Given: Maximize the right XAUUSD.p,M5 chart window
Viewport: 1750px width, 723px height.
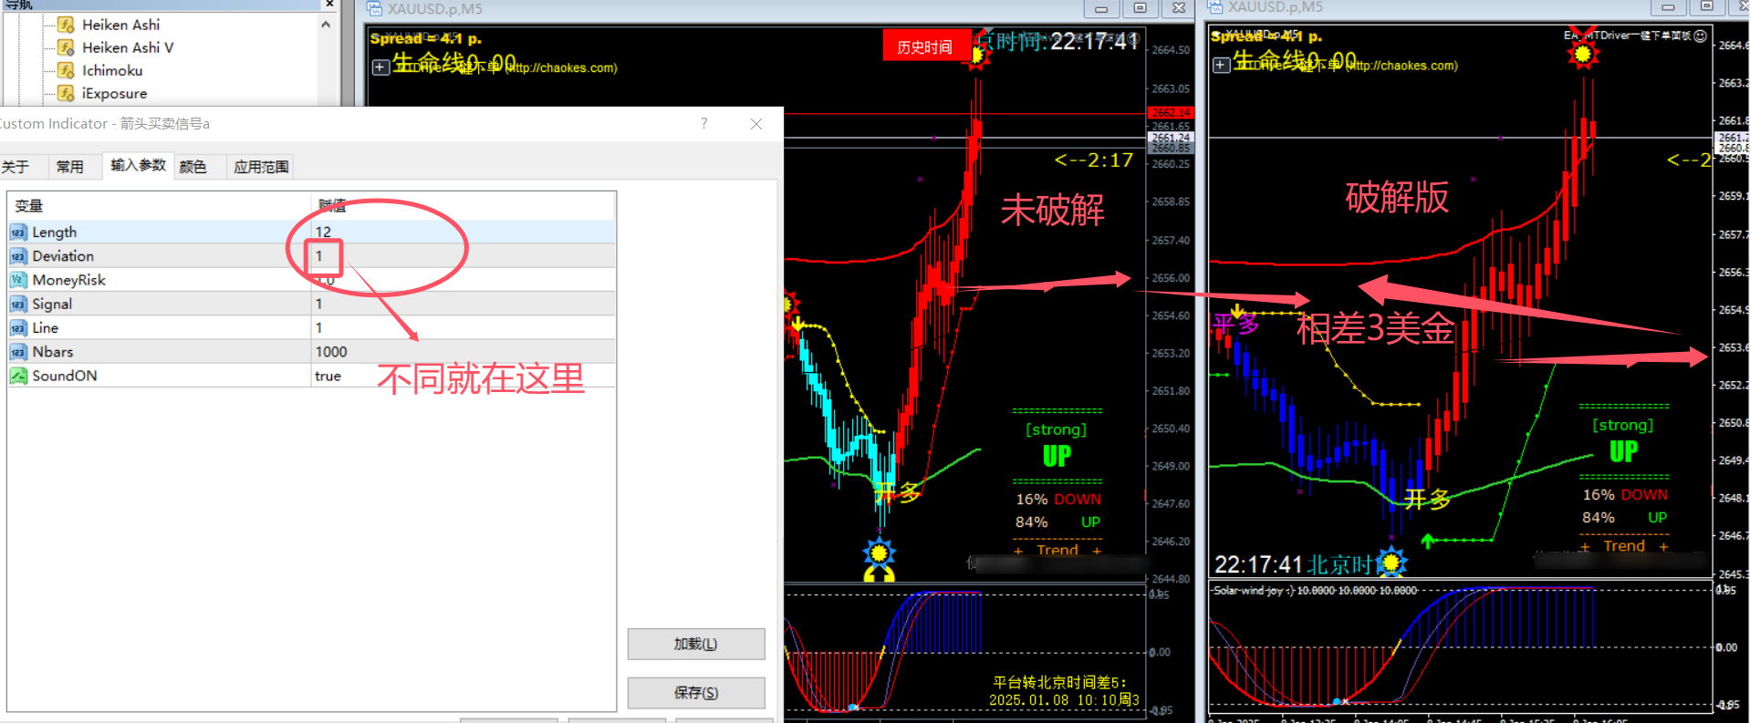Looking at the screenshot, I should tap(1707, 6).
